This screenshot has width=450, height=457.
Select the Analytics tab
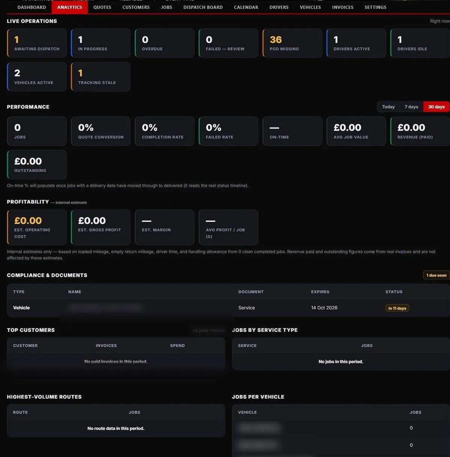(70, 7)
